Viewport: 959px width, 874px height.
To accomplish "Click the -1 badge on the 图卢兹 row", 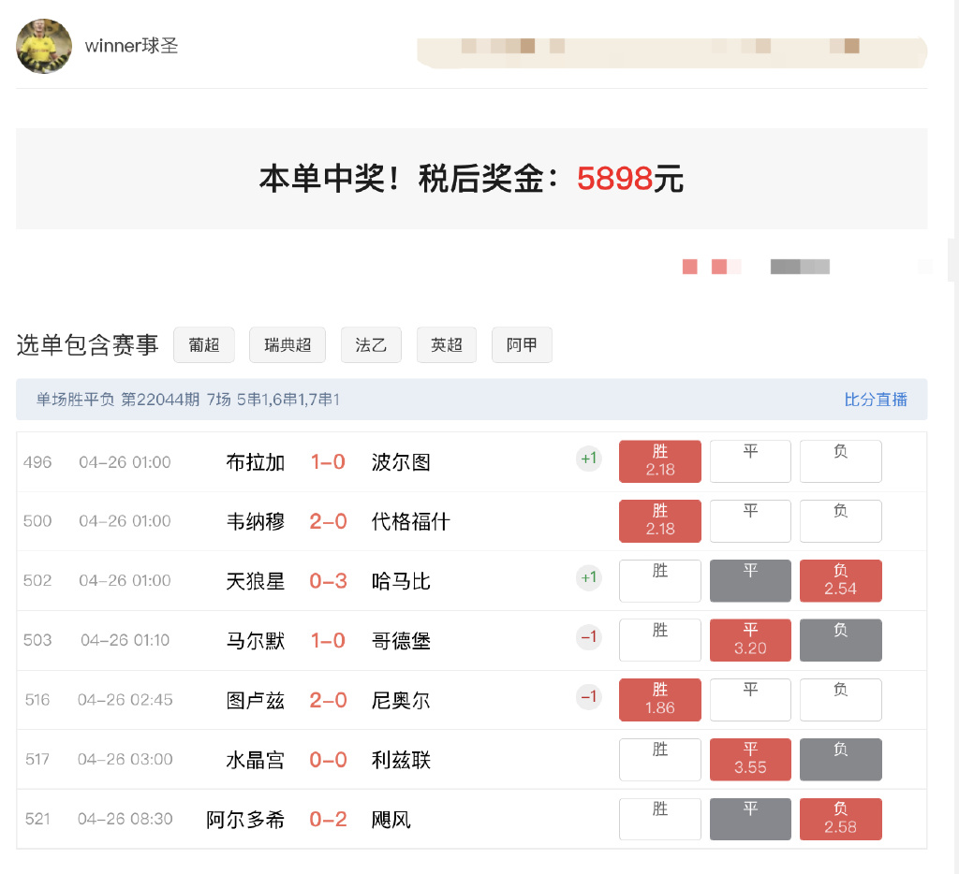I will [x=588, y=696].
